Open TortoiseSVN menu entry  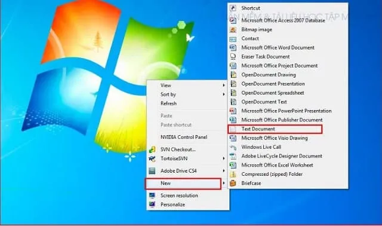[x=187, y=158]
